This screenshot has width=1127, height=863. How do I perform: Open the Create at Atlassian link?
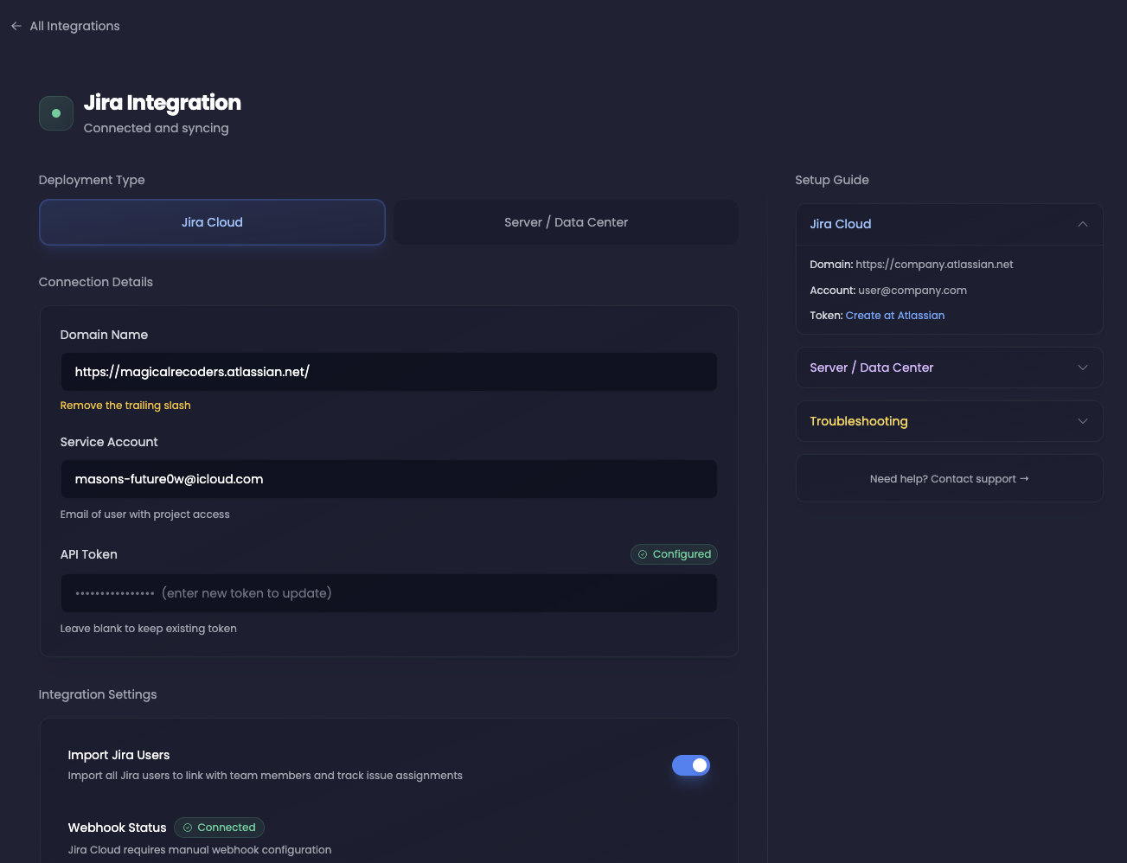point(895,316)
